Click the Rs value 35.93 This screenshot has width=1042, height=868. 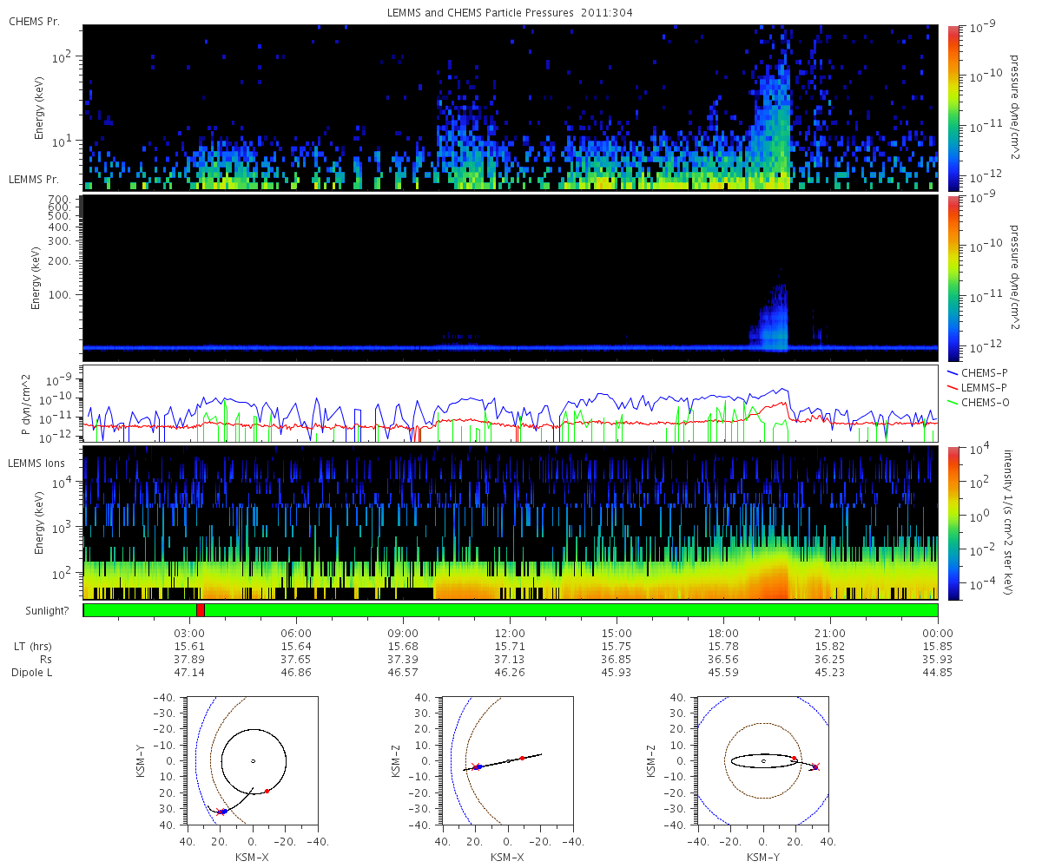pos(937,660)
